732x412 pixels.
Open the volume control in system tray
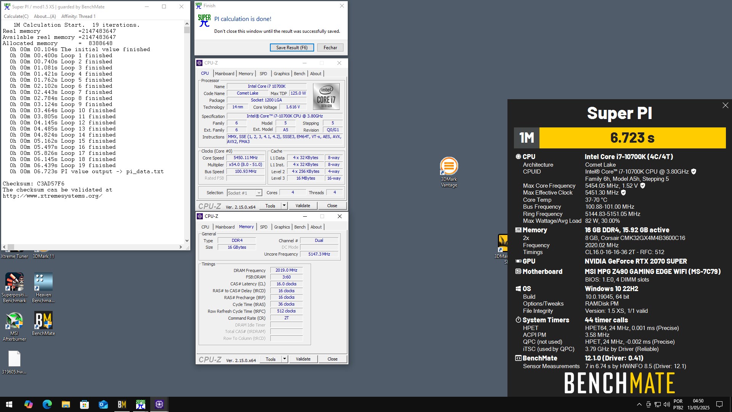tap(666, 404)
